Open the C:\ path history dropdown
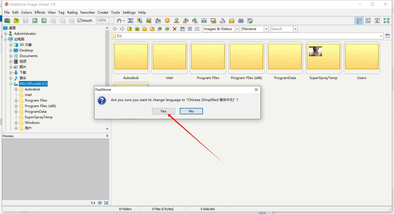Viewport: 394px width, 214px height. [381, 36]
